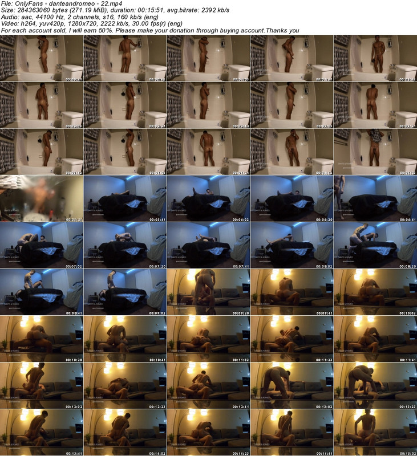
Task: Select the thumbnail at 00:11:41
Action: tap(375, 338)
